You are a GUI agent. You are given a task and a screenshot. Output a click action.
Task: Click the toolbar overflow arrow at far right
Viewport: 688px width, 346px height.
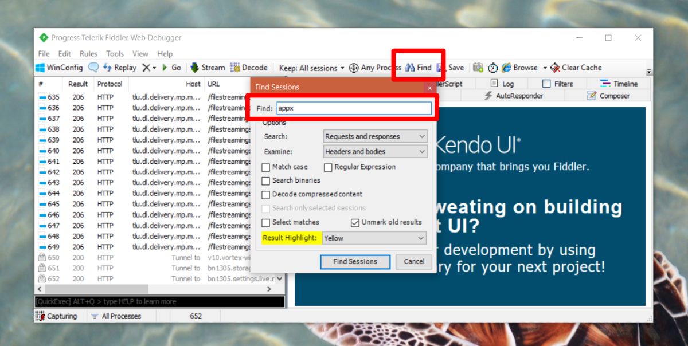649,72
